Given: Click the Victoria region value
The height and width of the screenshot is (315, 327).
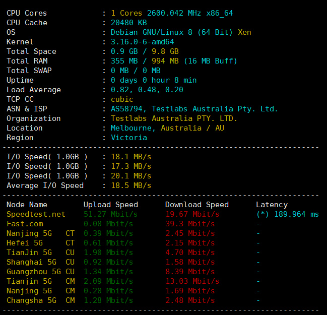Looking at the screenshot, I should coord(129,138).
